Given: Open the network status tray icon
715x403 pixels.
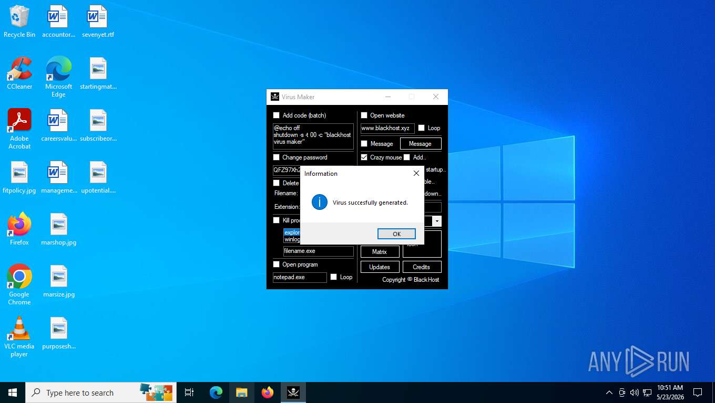Looking at the screenshot, I should pos(647,393).
